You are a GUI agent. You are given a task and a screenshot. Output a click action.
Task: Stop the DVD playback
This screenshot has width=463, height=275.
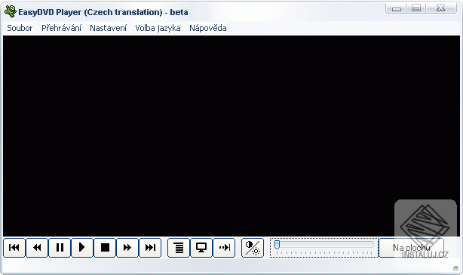click(105, 248)
